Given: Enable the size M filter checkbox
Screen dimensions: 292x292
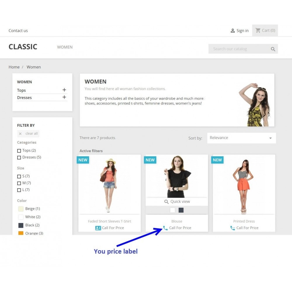Looking at the screenshot, I should 19,183.
